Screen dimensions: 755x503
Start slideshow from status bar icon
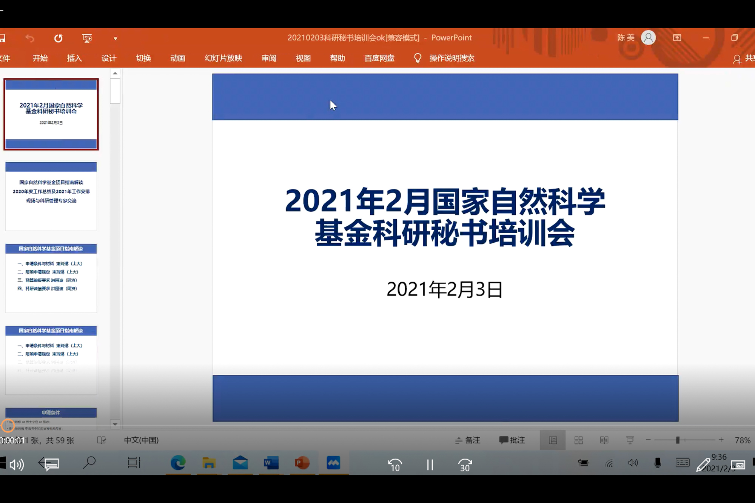pyautogui.click(x=630, y=440)
